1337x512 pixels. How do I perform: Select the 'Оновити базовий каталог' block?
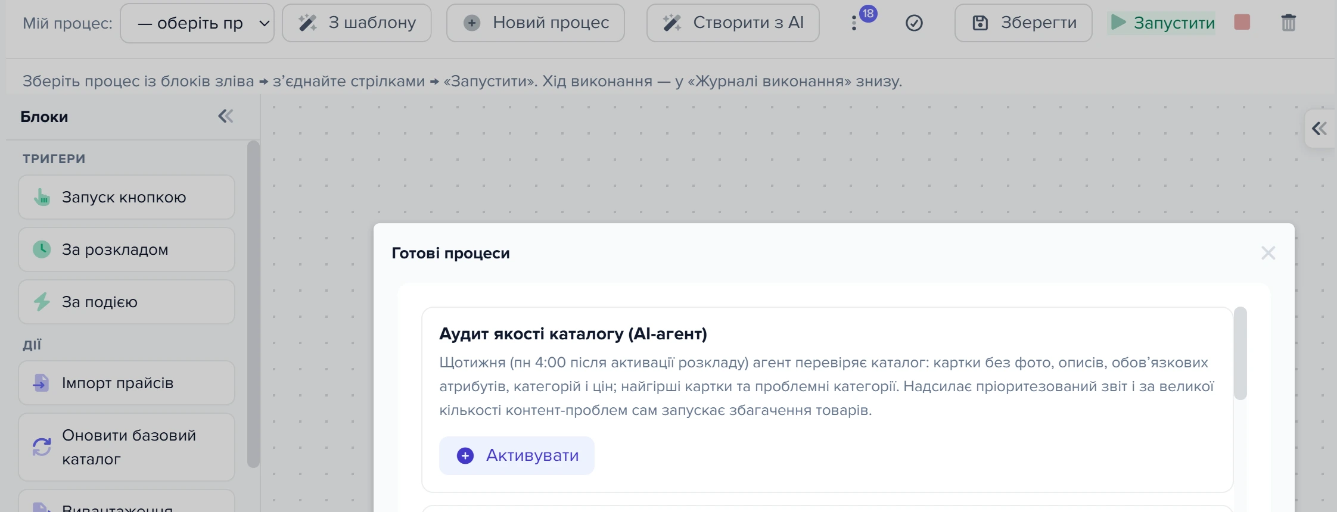coord(126,447)
